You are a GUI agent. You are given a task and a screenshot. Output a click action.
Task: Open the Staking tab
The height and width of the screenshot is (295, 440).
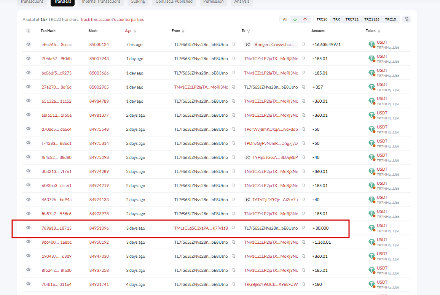(138, 2)
